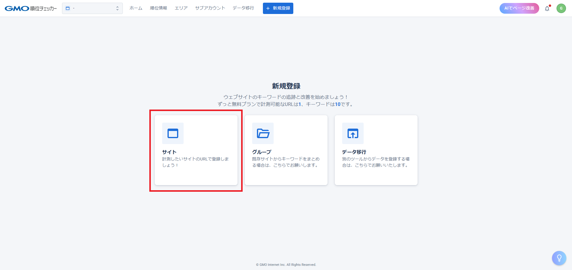Select the グループ card title
572x270 pixels.
click(x=262, y=152)
